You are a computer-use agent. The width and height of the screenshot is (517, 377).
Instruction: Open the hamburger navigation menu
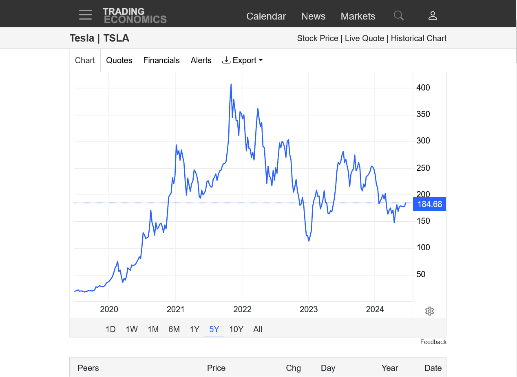[x=85, y=15]
